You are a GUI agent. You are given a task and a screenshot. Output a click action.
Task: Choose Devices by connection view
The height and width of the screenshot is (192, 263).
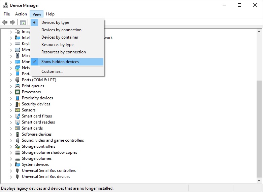coord(61,30)
